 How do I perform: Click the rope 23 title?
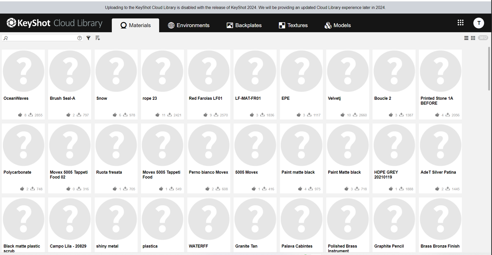pos(150,98)
